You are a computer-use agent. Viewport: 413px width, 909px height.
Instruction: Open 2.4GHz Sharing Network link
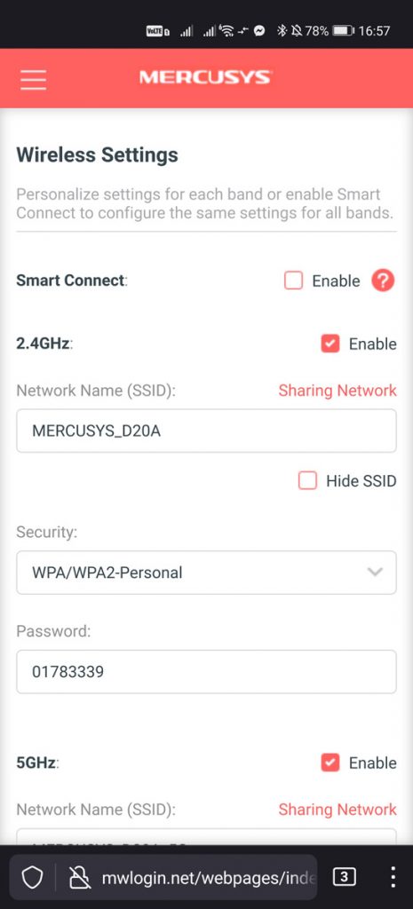[338, 391]
